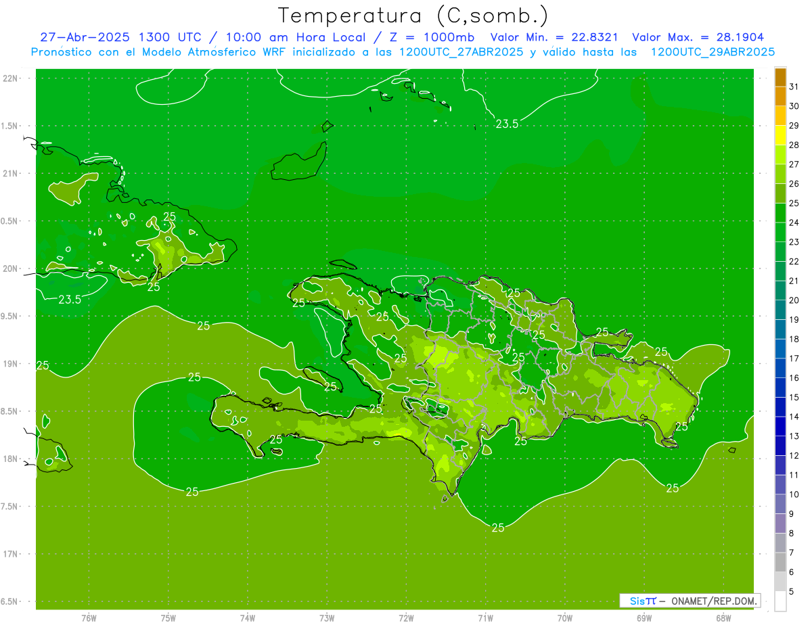
Task: Click the "0.5N" latitude axis label
Action: point(9,221)
